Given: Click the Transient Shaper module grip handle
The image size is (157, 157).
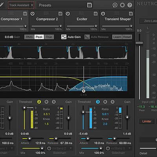Looking at the screenshot, I should (x=117, y=13).
